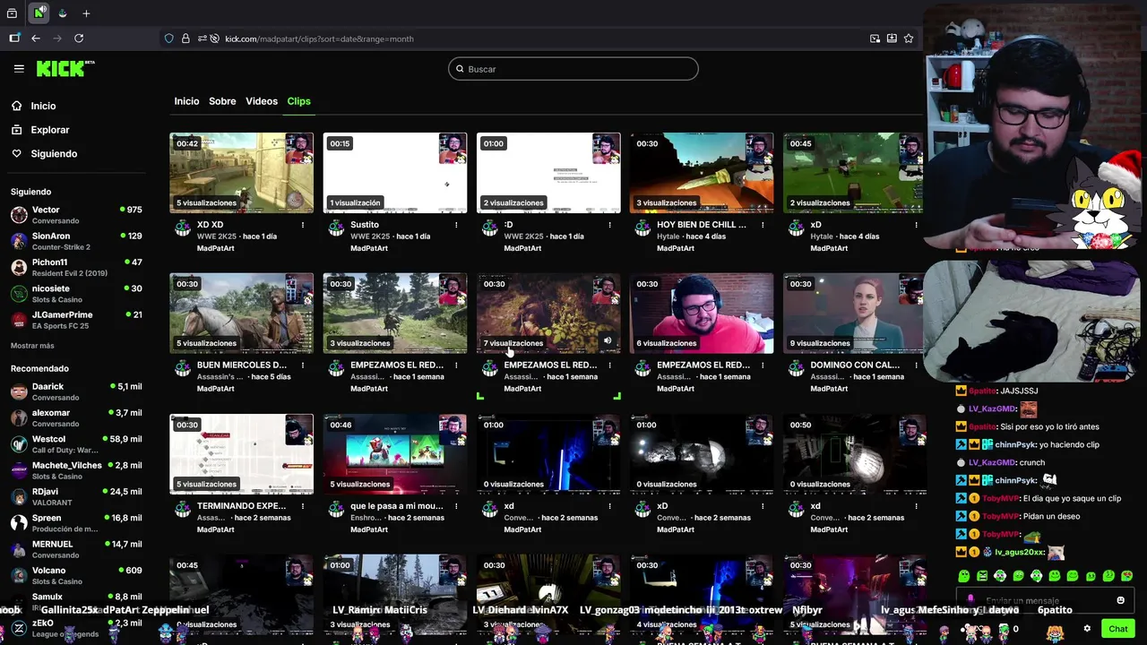This screenshot has height=645, width=1147.
Task: Click the WWE 2K25 category under Sustito clip
Action: click(369, 236)
